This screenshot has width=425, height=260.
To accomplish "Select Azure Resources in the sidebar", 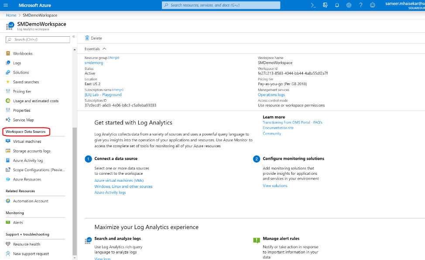I will click(x=27, y=180).
